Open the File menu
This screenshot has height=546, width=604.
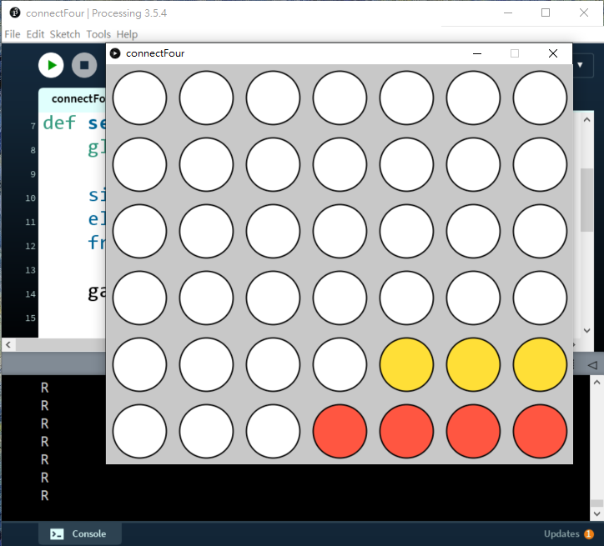point(12,34)
